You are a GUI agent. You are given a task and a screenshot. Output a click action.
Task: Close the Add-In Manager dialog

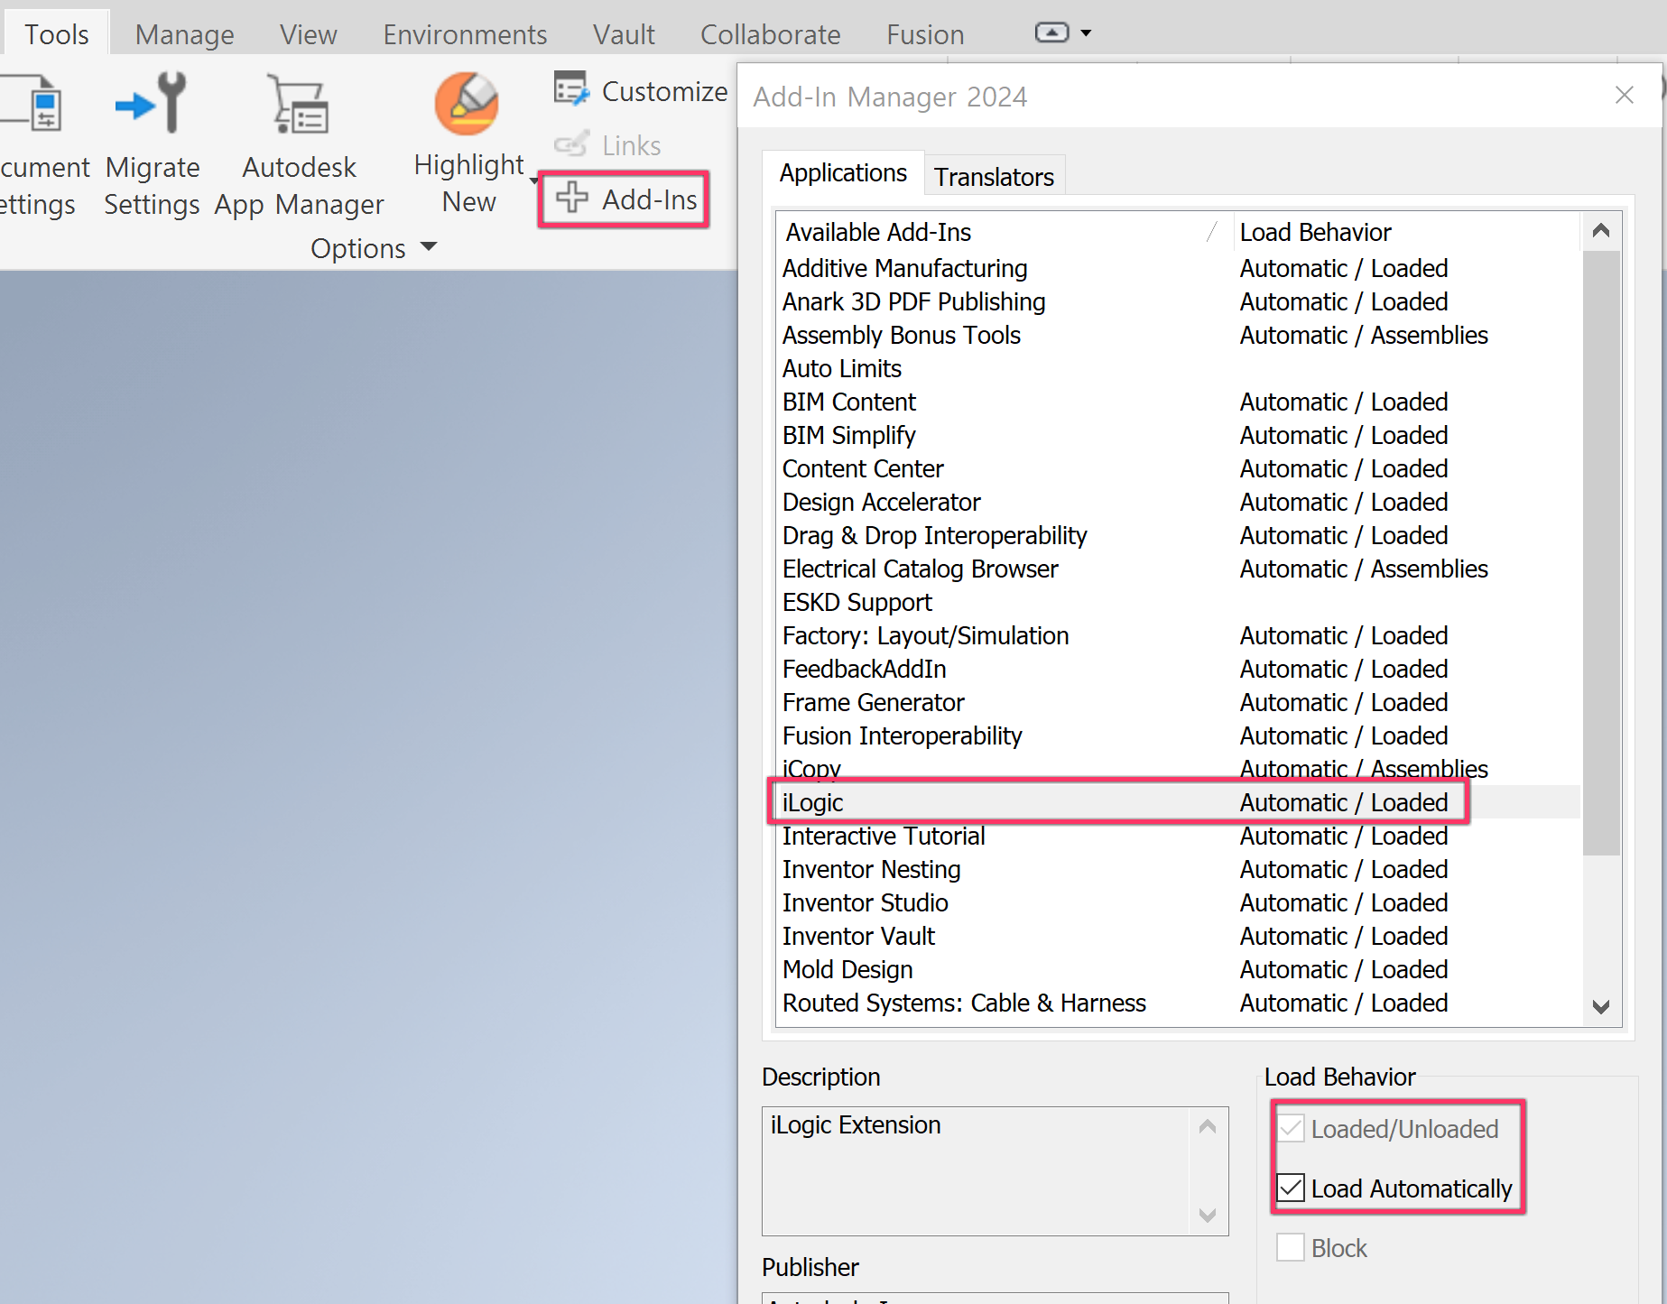tap(1624, 95)
